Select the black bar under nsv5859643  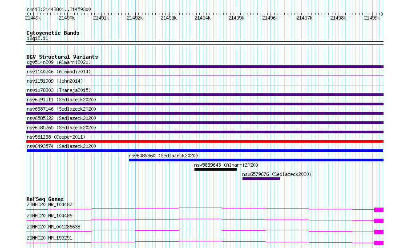click(x=216, y=169)
